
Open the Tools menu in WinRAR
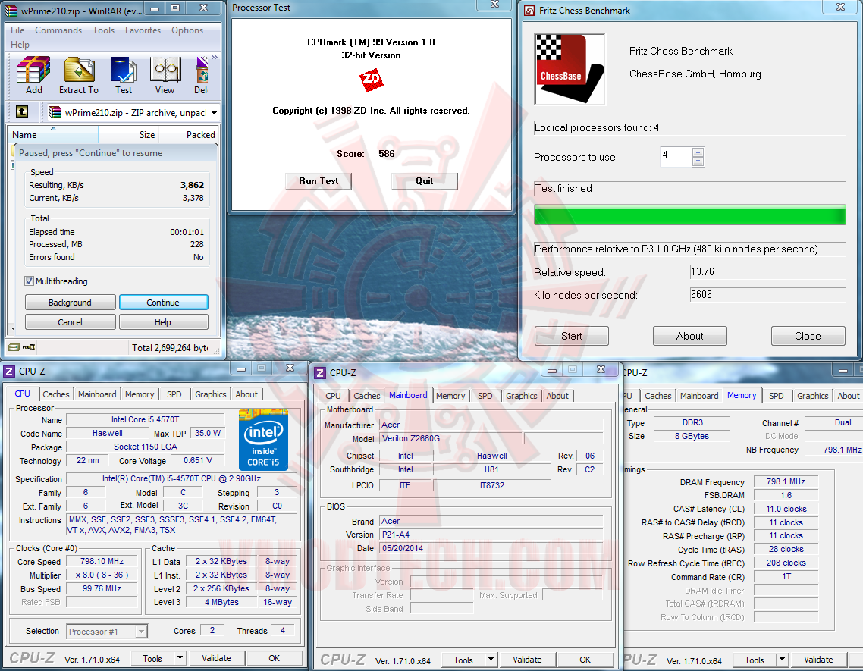103,30
